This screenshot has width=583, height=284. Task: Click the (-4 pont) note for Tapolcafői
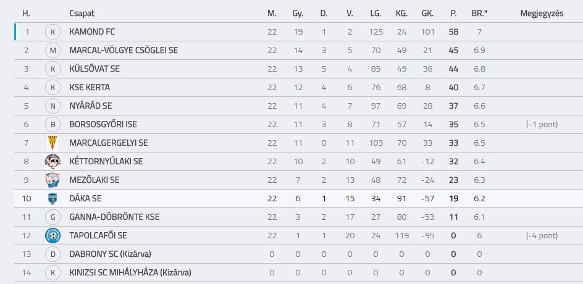click(542, 236)
